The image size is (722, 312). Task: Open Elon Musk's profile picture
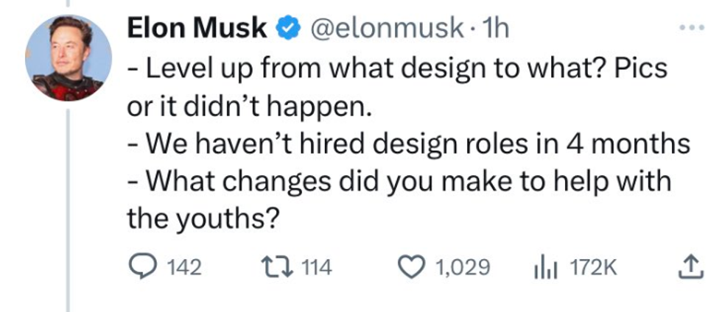pyautogui.click(x=69, y=57)
